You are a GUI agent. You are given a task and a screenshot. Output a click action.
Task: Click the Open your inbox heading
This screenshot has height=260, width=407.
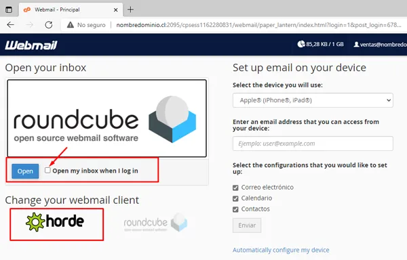point(45,68)
